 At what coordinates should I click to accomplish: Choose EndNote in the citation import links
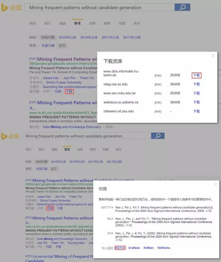(134, 248)
